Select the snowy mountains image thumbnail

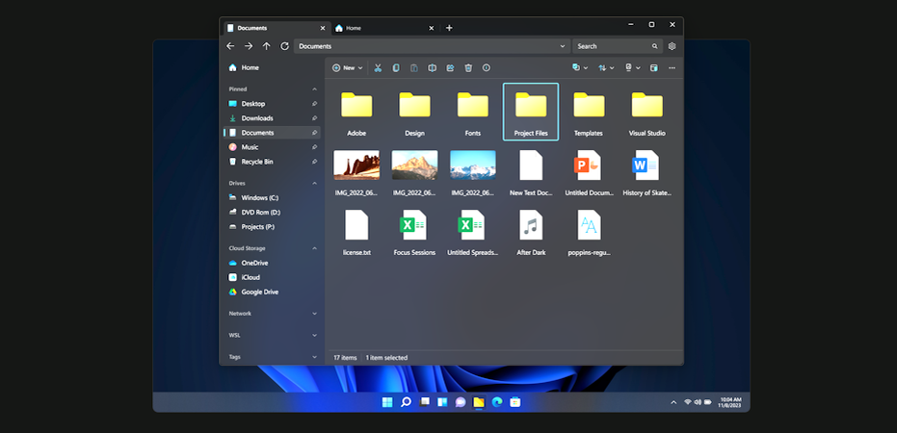(472, 166)
